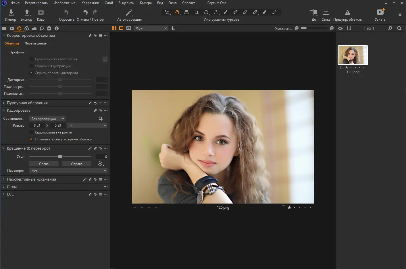Select the 120.png thumbnail in the browser
Viewport: 406px width, 269px height.
(x=353, y=55)
